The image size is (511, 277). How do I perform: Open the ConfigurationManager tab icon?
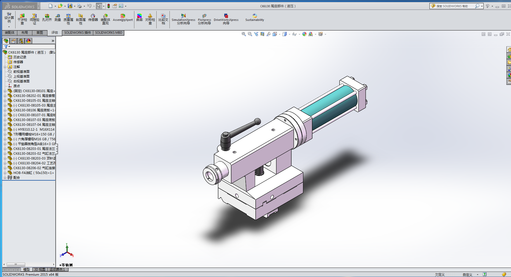pos(21,41)
